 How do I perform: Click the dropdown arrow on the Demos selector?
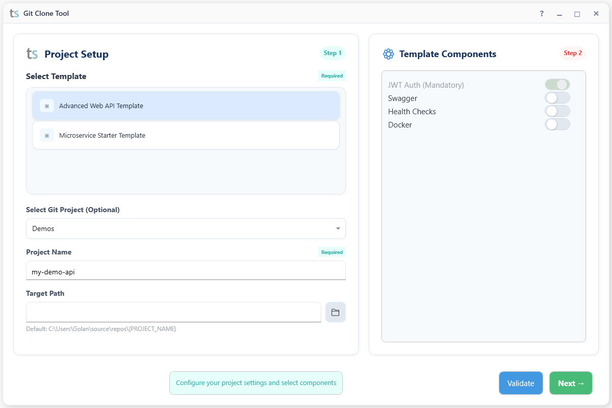tap(338, 228)
